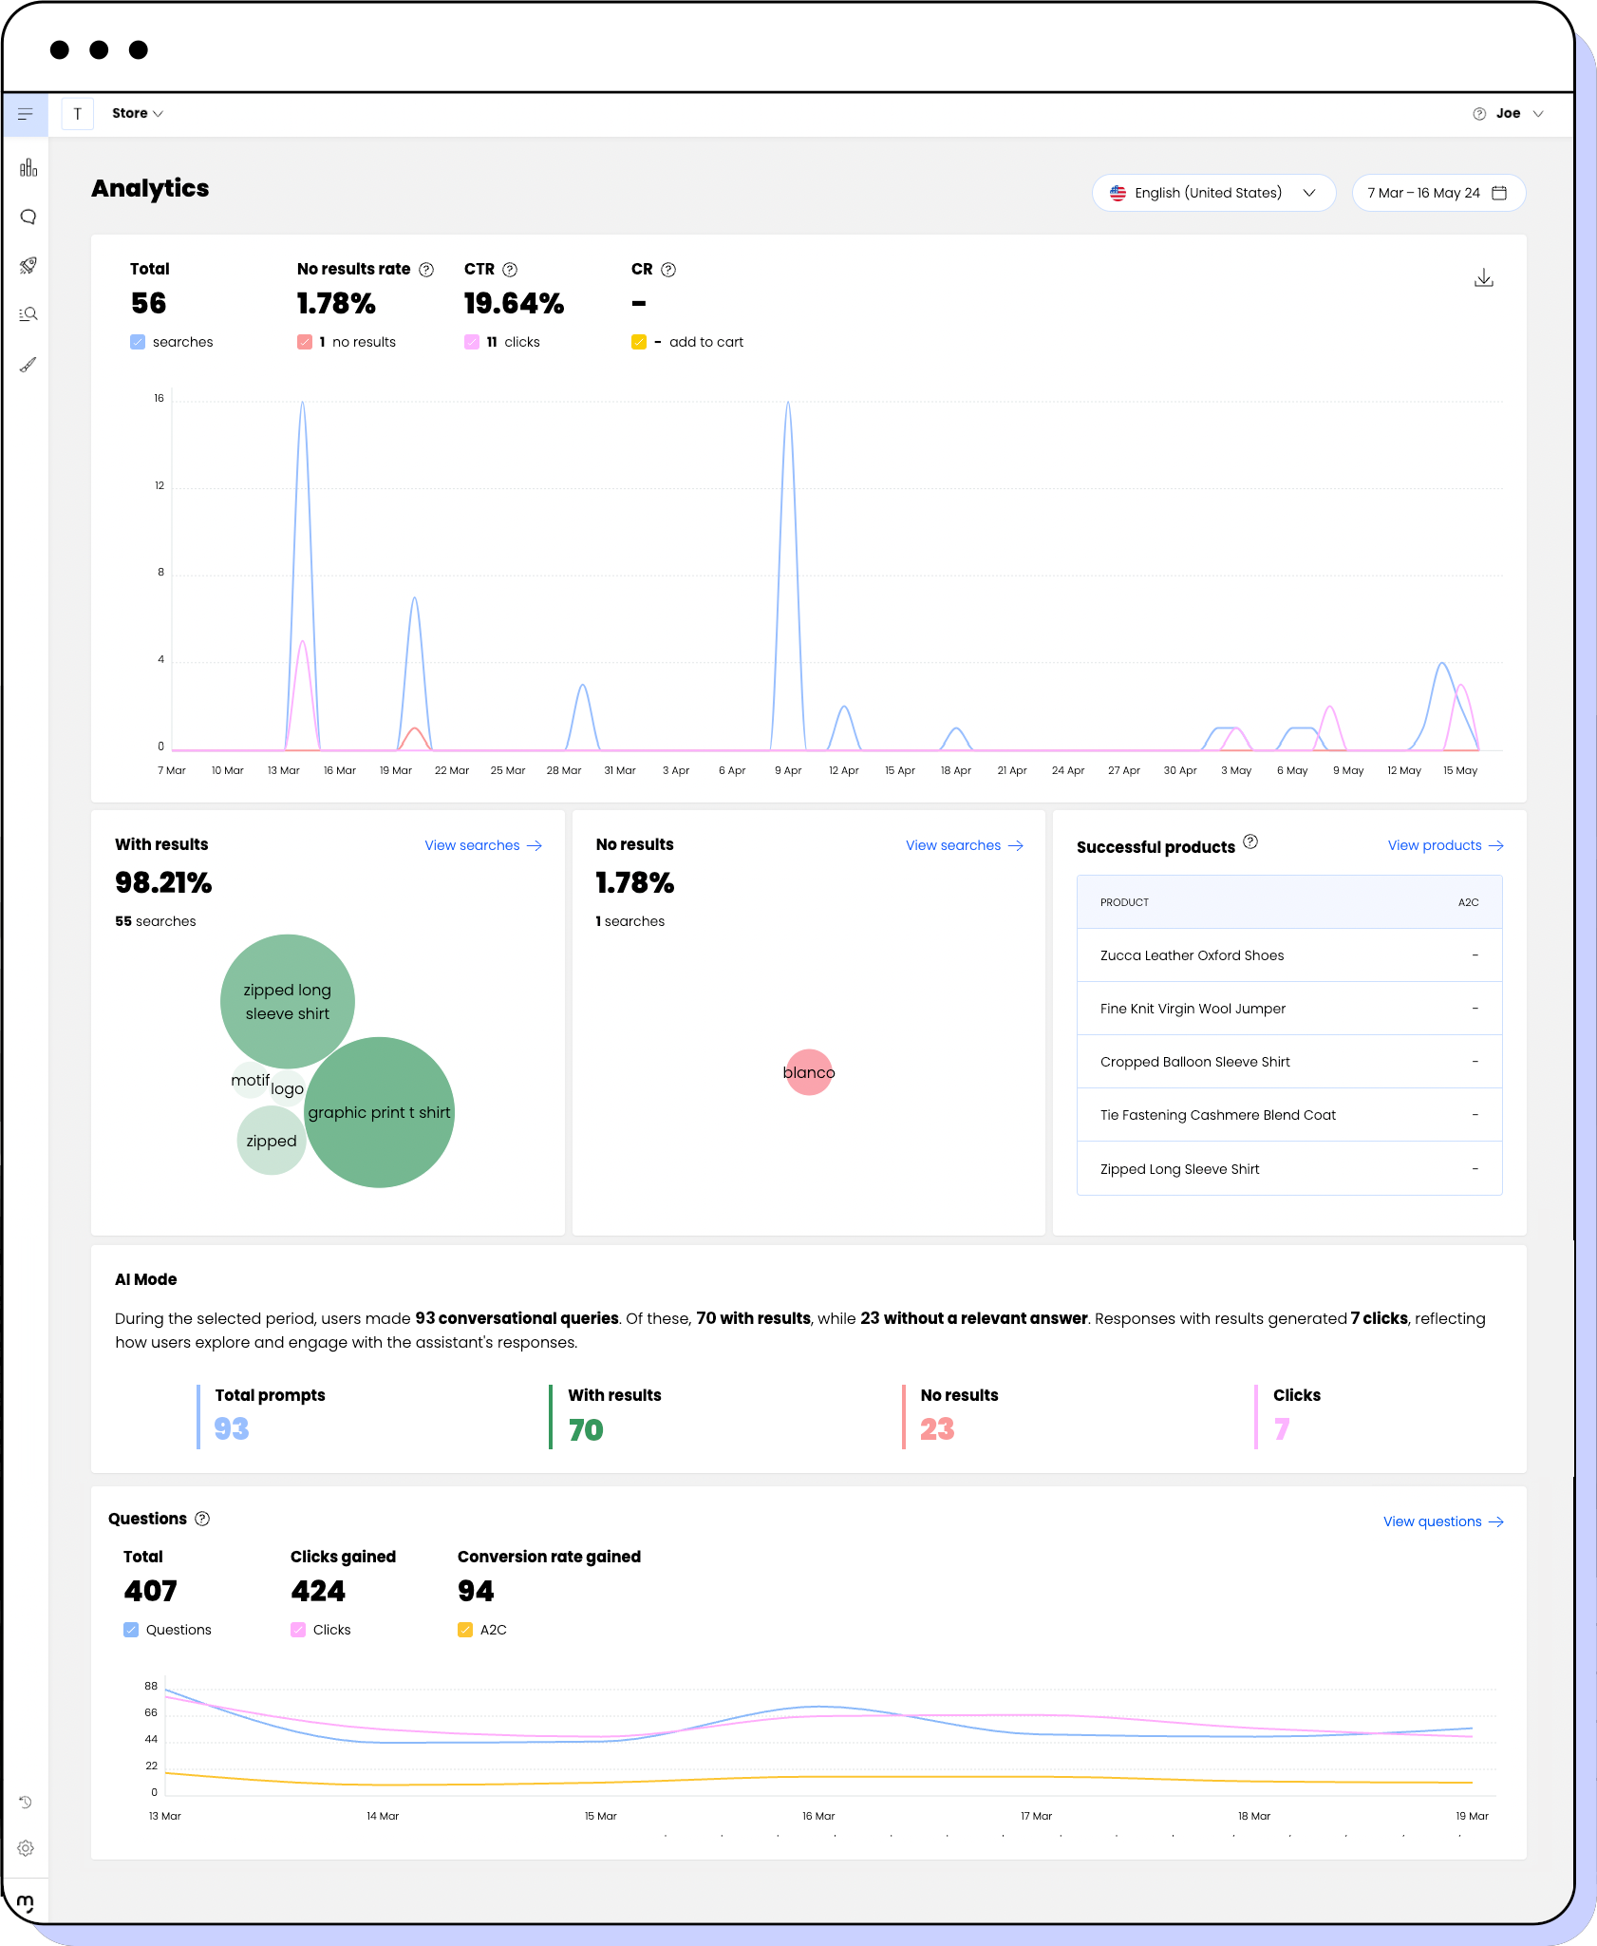Screen dimensions: 1597x1946
Task: Select the blanco bubble in No results
Action: coord(808,1072)
